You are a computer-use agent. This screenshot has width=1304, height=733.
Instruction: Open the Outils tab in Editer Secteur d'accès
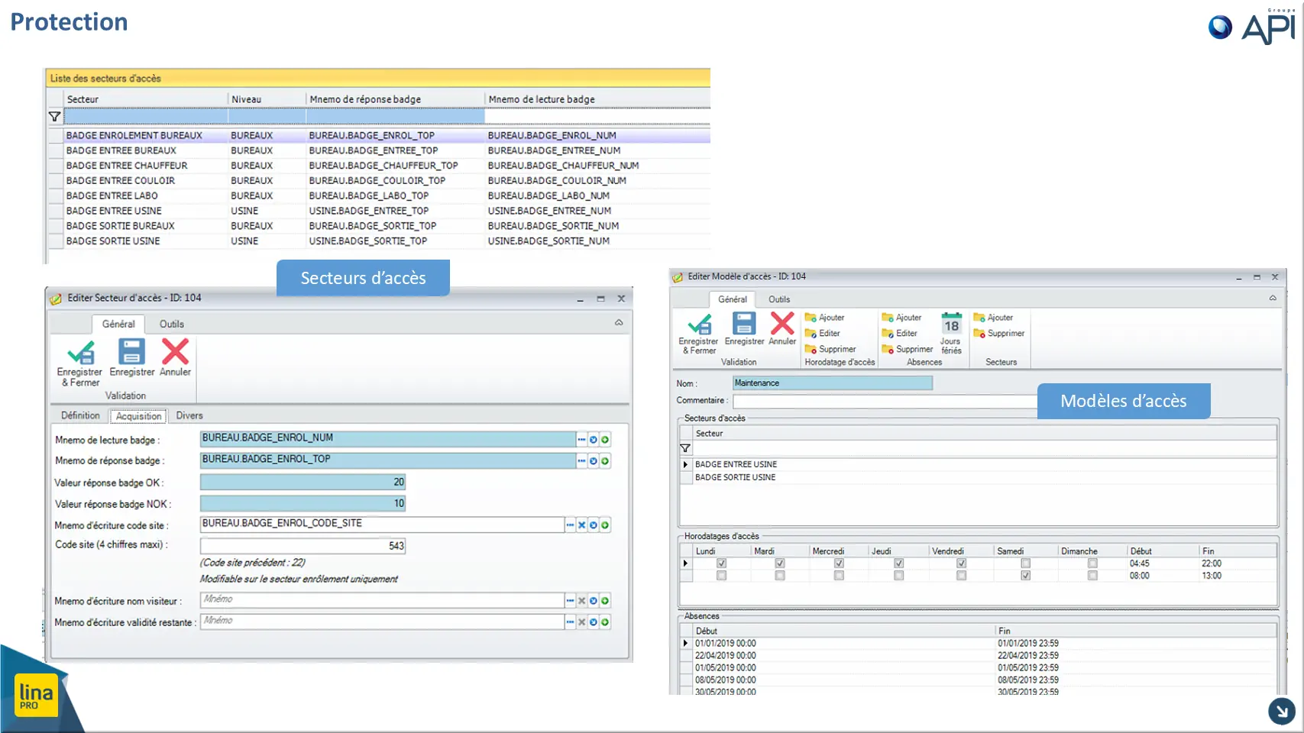click(x=172, y=324)
